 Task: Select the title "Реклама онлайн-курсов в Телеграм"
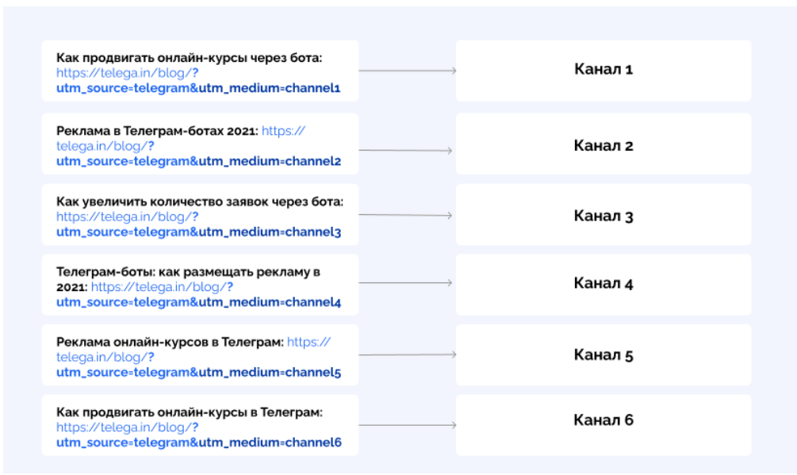[169, 342]
